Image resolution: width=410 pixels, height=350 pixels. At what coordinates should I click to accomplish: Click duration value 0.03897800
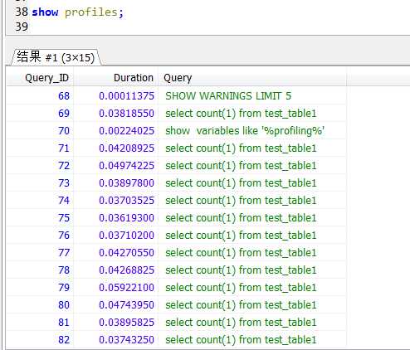[126, 183]
